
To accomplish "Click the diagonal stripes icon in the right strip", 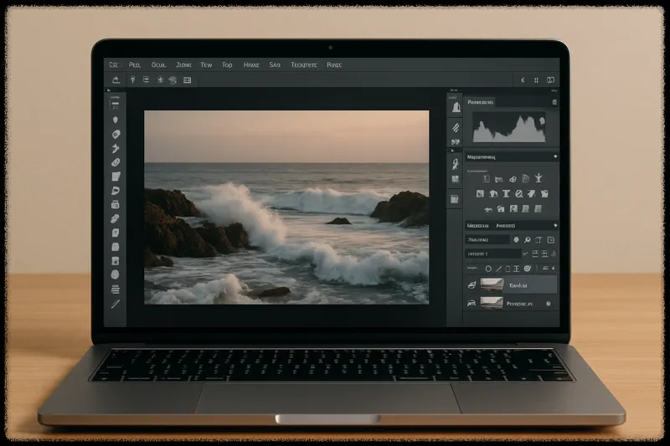I will point(456,127).
